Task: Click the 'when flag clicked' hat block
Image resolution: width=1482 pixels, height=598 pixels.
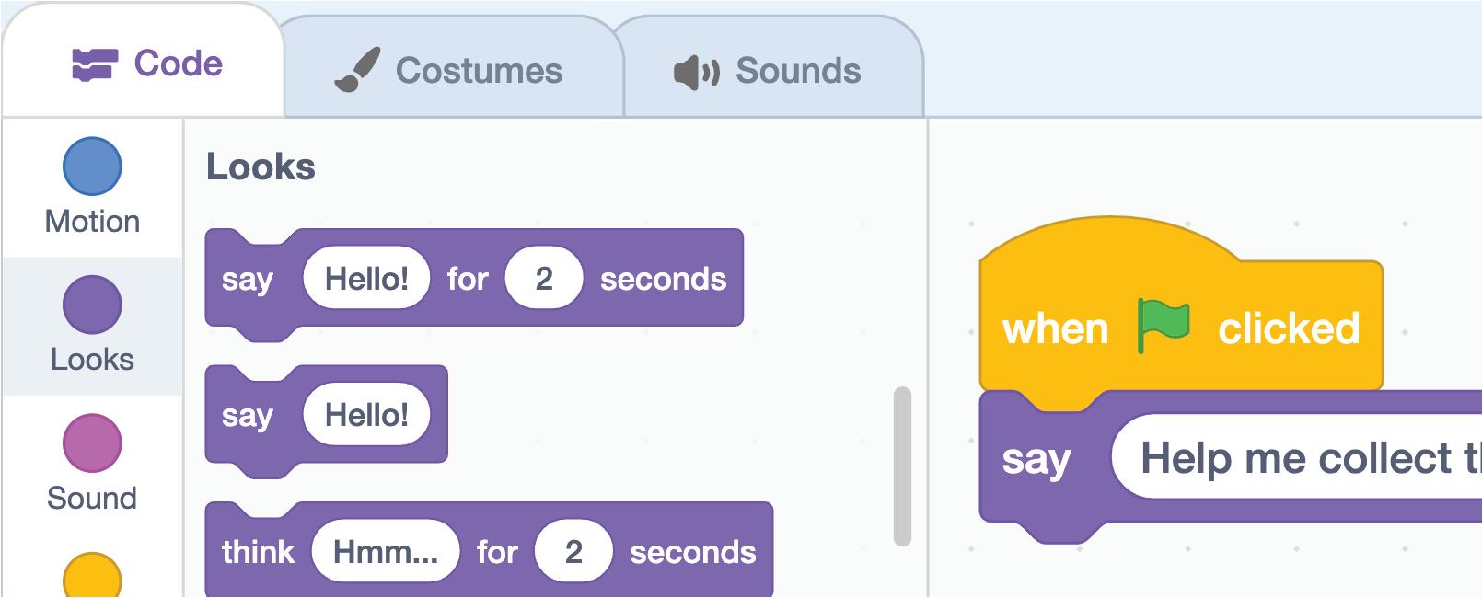Action: click(x=1055, y=328)
